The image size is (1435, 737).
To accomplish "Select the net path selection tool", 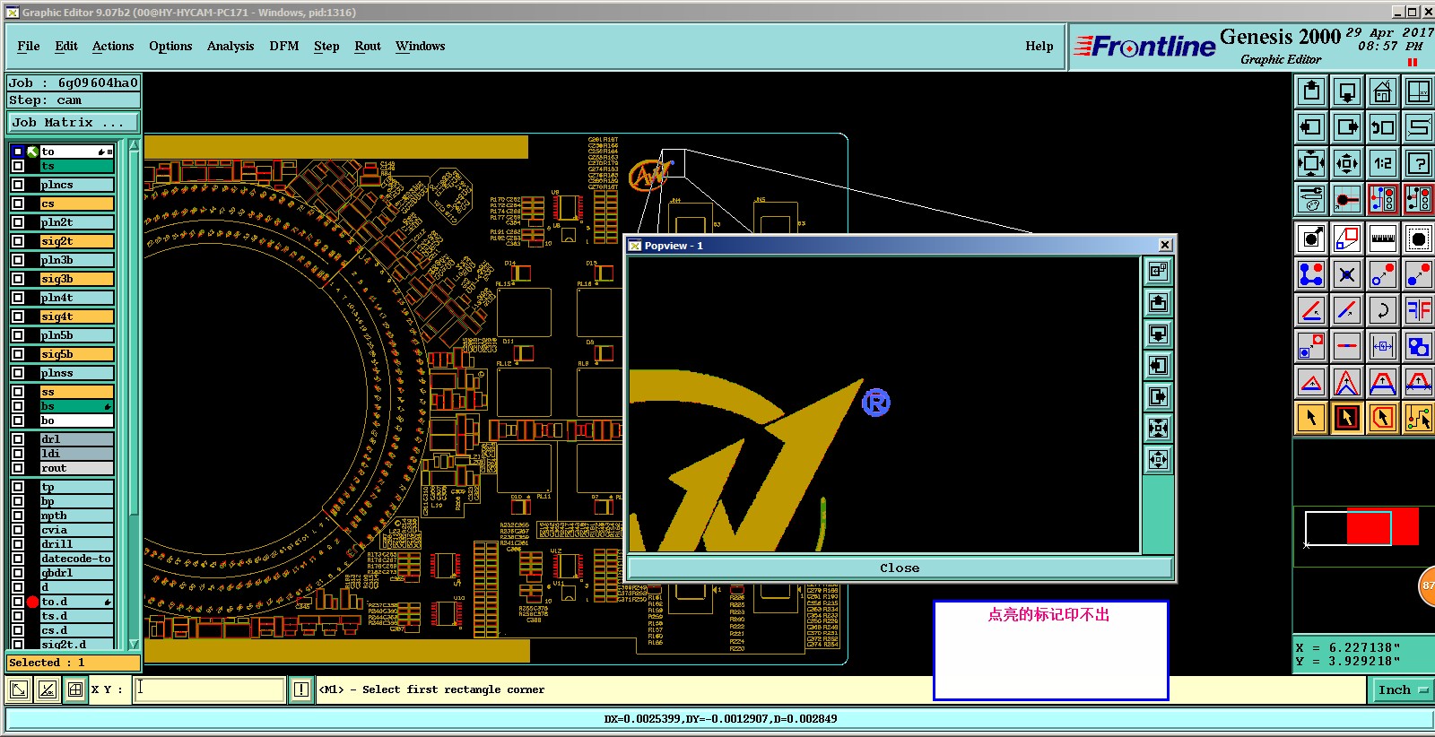I will point(1418,418).
